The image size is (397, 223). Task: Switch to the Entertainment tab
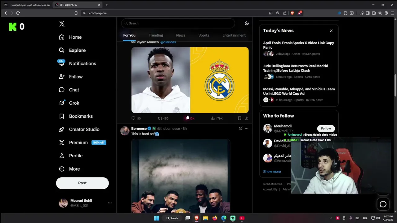pos(234,35)
